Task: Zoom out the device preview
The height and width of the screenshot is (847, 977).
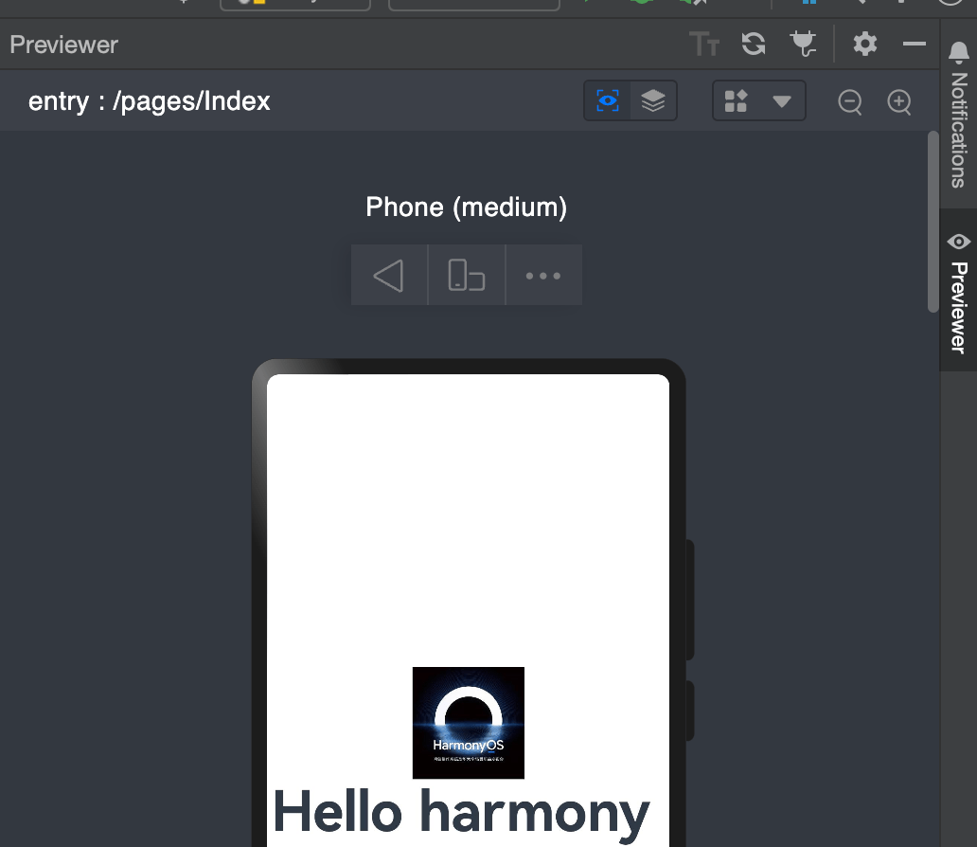Action: pyautogui.click(x=850, y=101)
